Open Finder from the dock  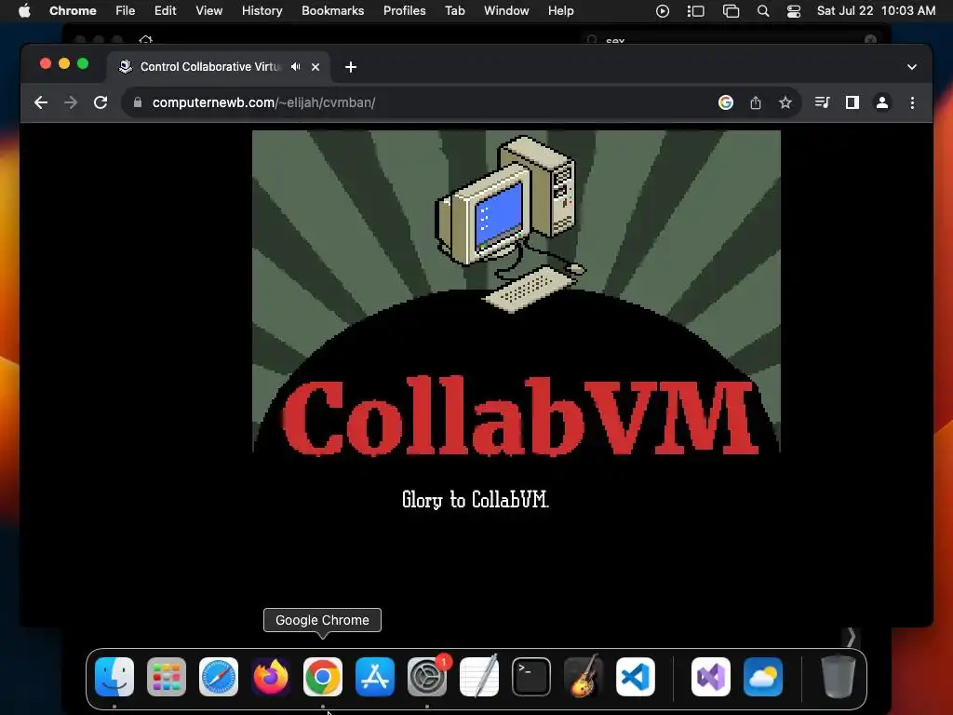pyautogui.click(x=114, y=677)
